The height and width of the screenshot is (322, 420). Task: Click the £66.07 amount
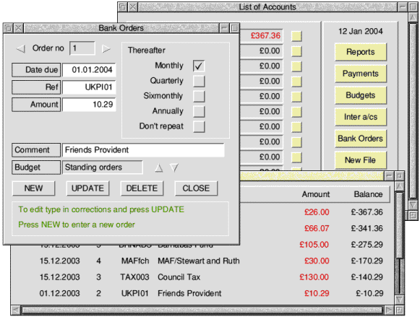pyautogui.click(x=317, y=229)
